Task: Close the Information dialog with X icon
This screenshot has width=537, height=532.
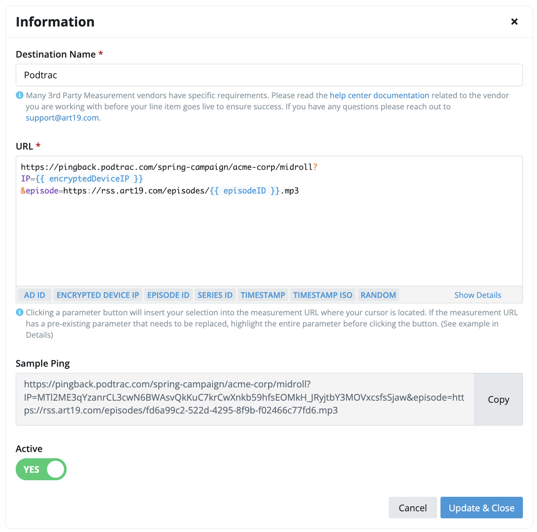Action: [514, 22]
